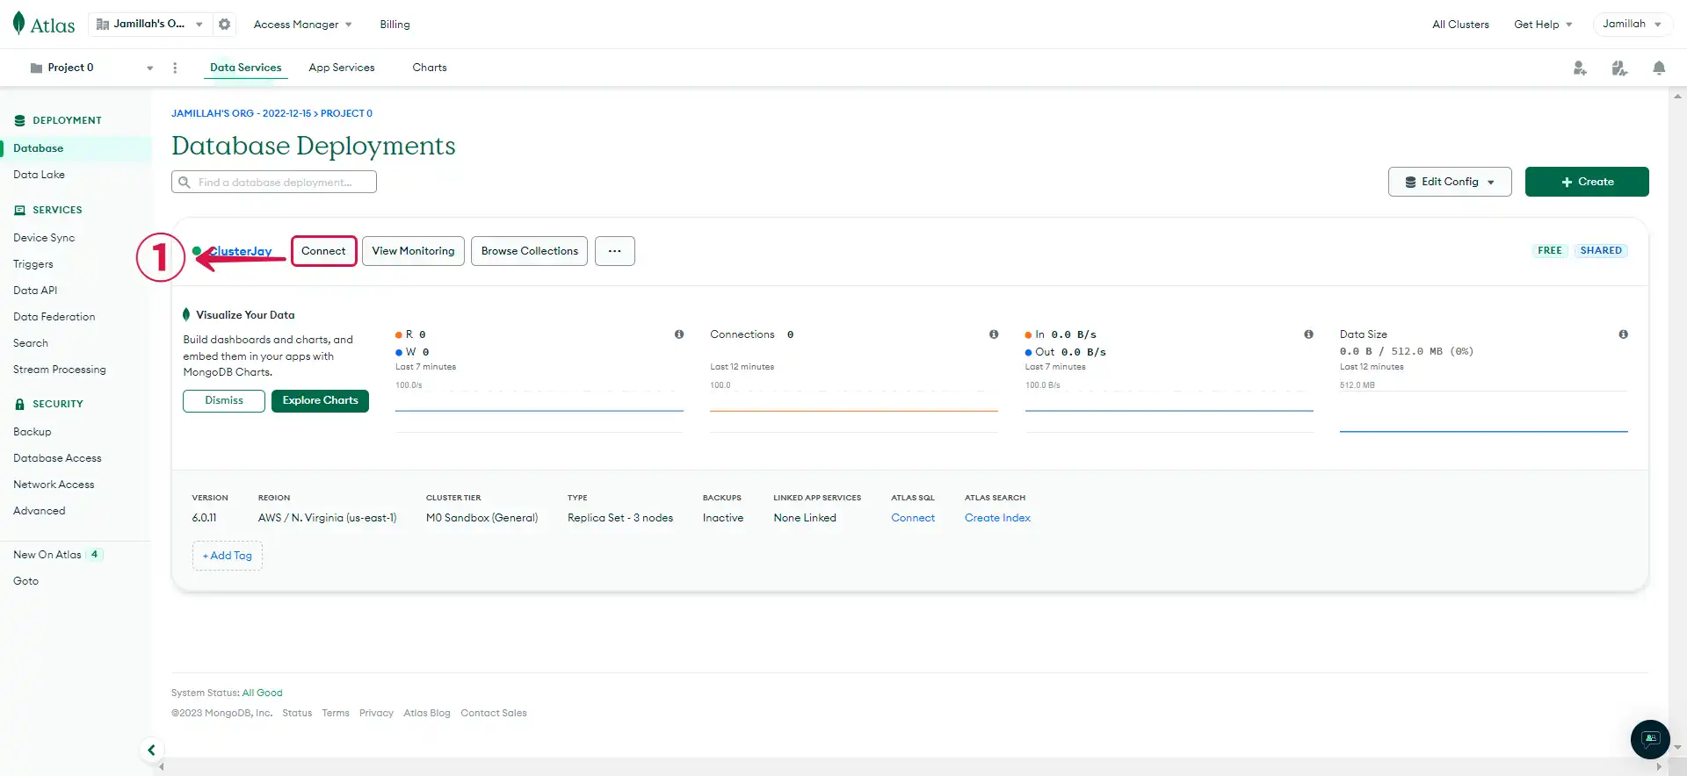Expand the Access Manager dropdown
Screen dimensions: 1687x776
point(302,25)
